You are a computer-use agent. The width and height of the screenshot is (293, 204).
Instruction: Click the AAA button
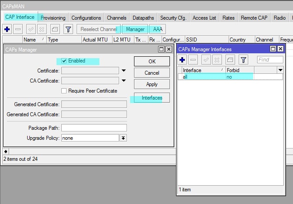158,29
